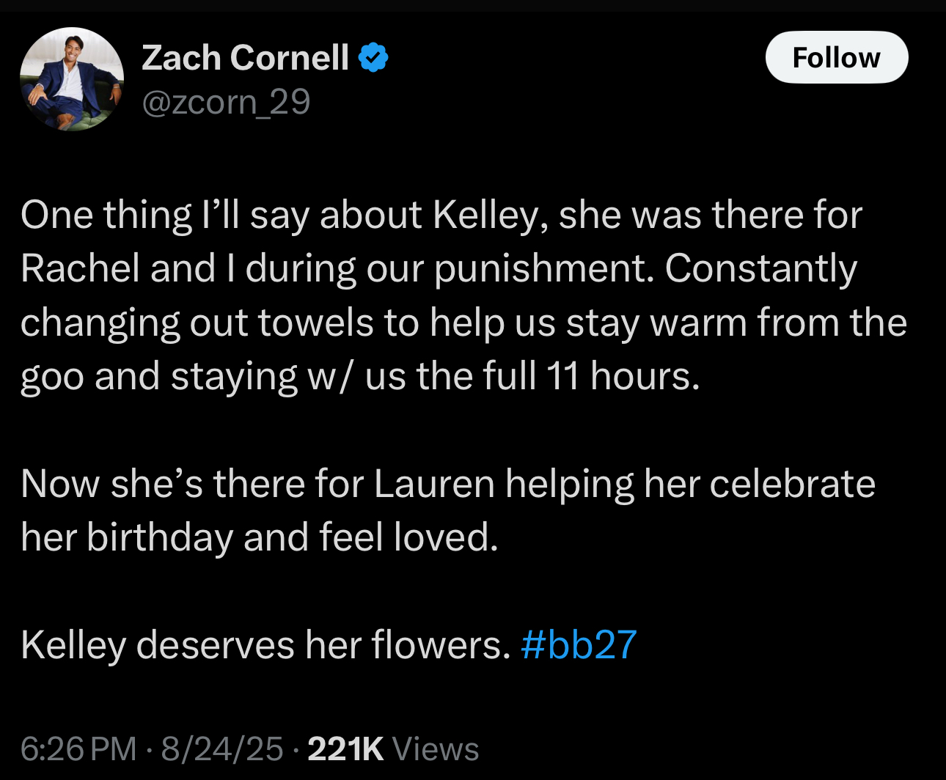
Task: Click the "Kelley deserves her flowers." sentence
Action: [x=265, y=645]
